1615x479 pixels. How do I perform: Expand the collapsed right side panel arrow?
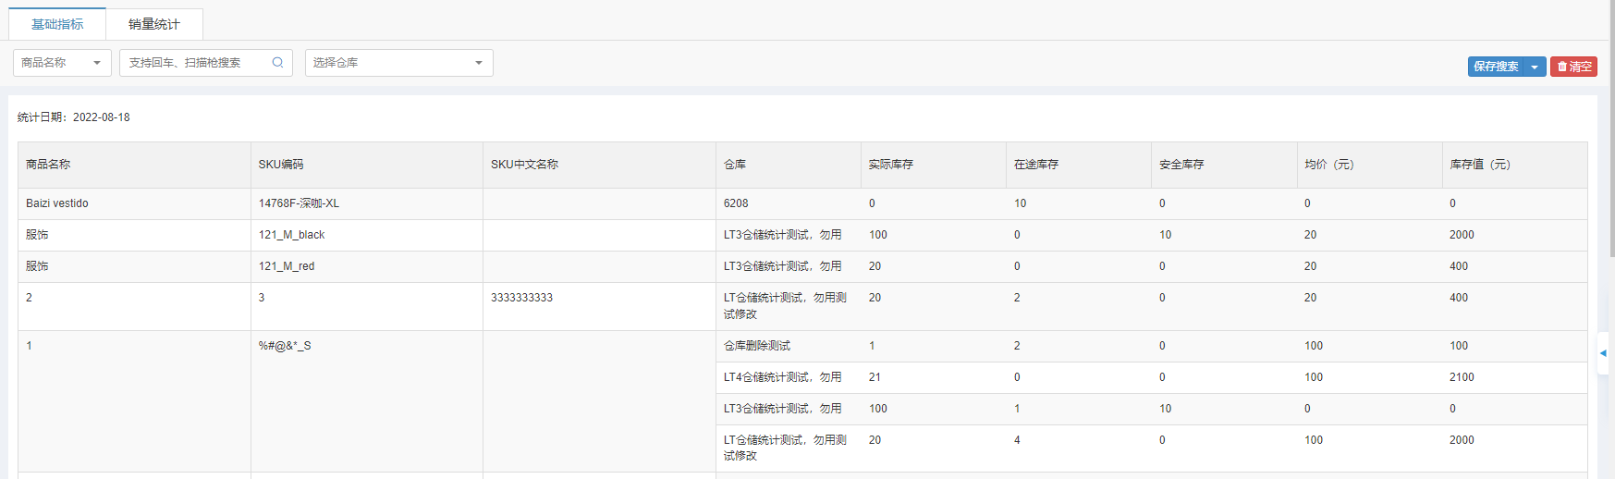[1603, 353]
